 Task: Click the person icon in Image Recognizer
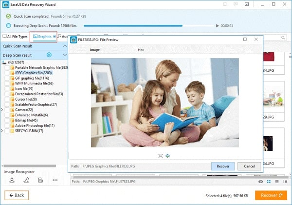click(12, 180)
